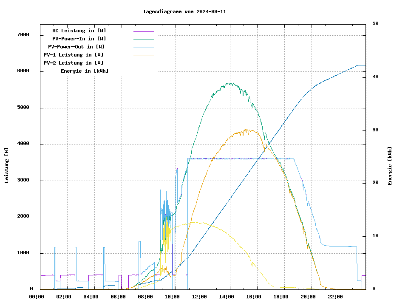Select the AC Leistung legend label
This screenshot has width=408, height=306.
[x=79, y=31]
